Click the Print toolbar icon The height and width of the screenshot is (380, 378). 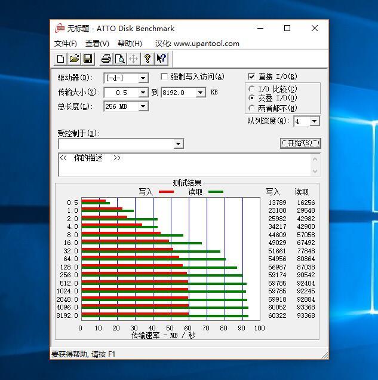106,59
